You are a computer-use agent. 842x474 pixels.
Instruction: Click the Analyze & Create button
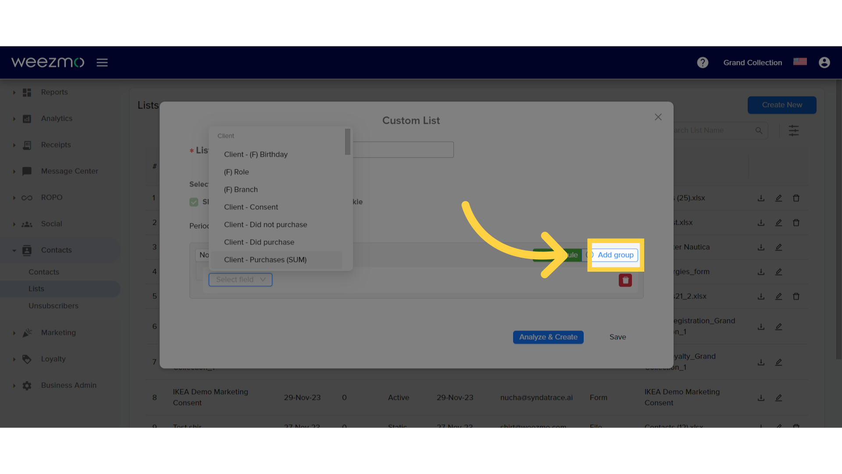548,337
